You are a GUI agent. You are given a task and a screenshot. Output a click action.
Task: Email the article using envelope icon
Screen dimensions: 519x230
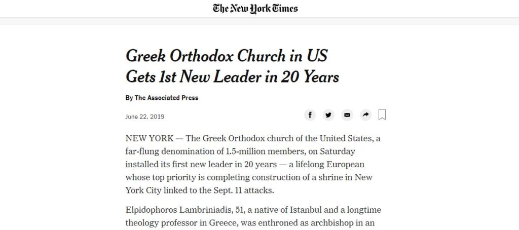click(x=347, y=115)
